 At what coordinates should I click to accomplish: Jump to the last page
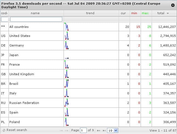104,130
